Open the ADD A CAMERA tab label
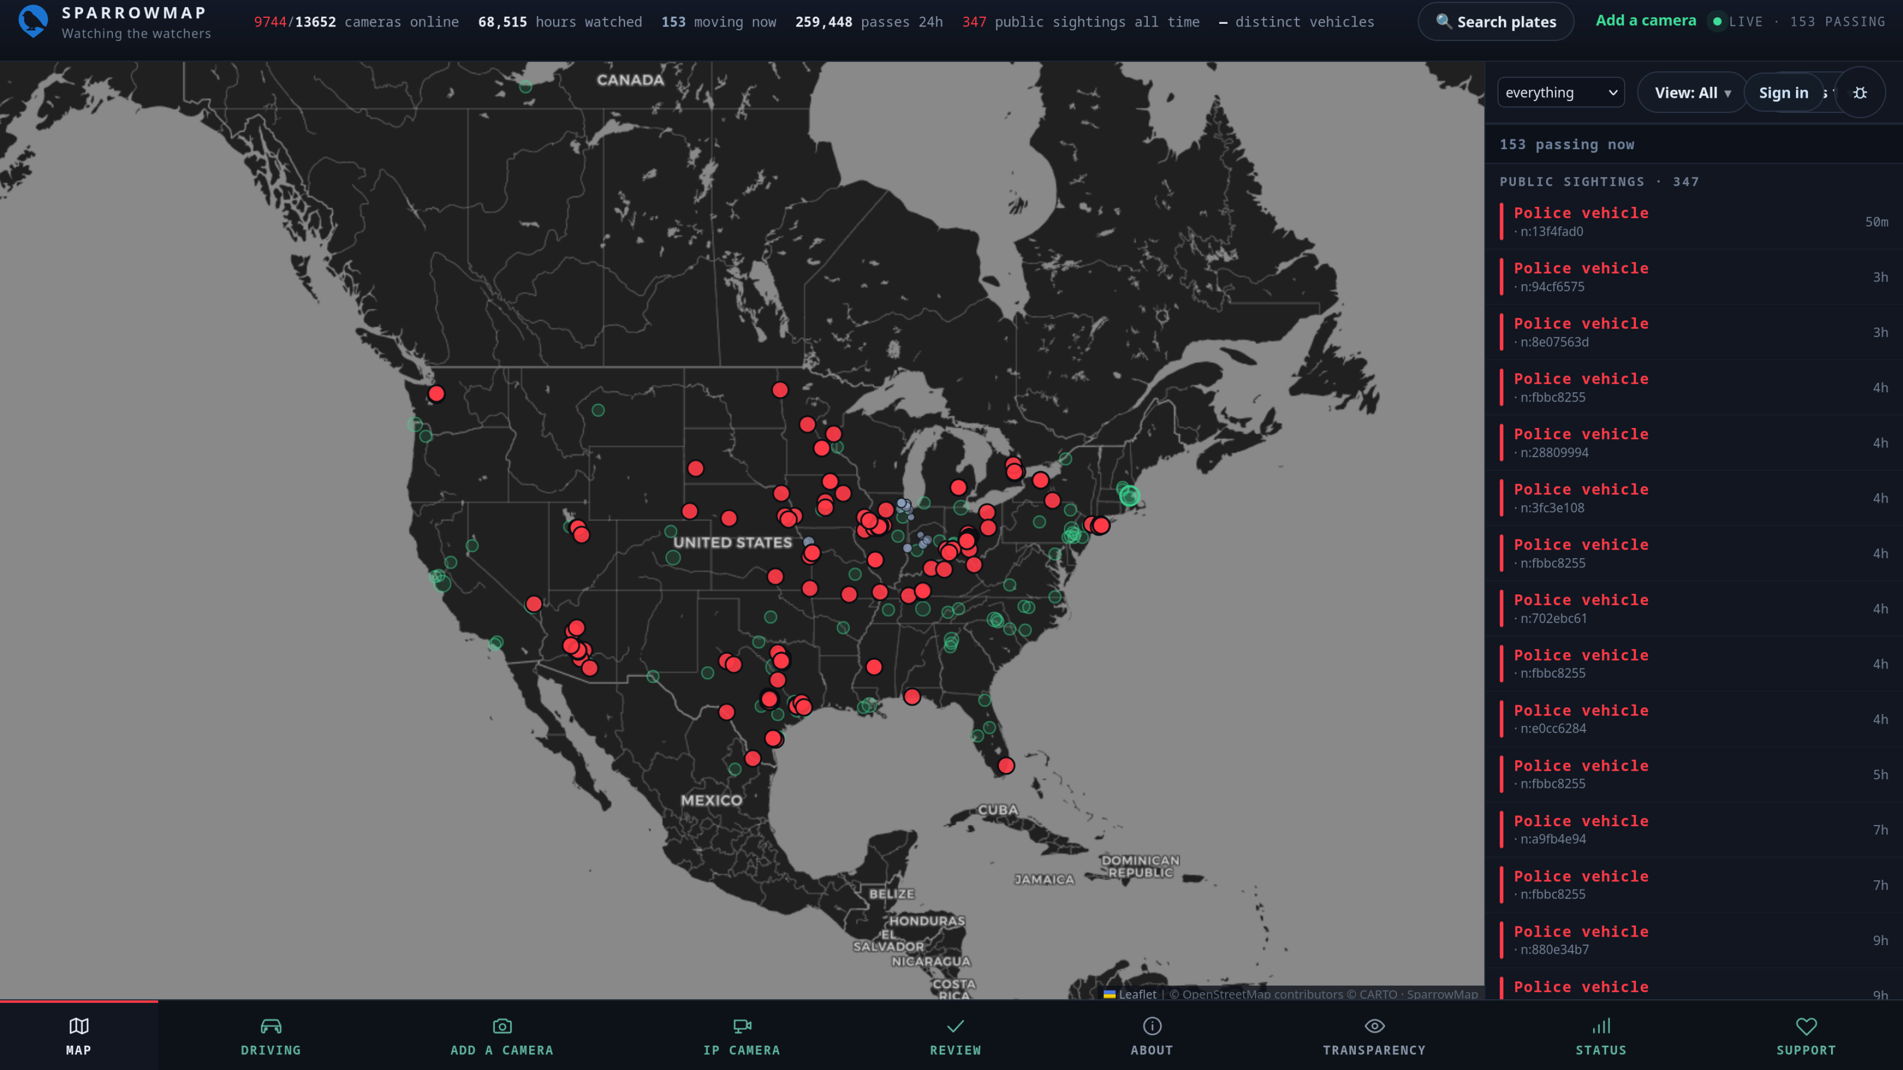Image resolution: width=1903 pixels, height=1070 pixels. [502, 1050]
